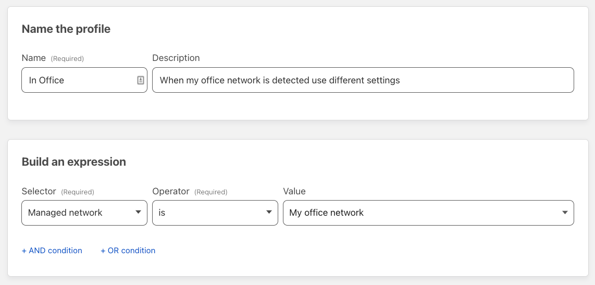Viewport: 595px width, 285px height.
Task: Expand the Operator dropdown arrow
Action: [x=269, y=212]
